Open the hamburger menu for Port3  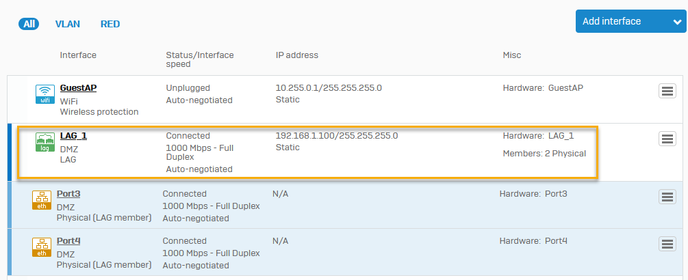pyautogui.click(x=667, y=197)
